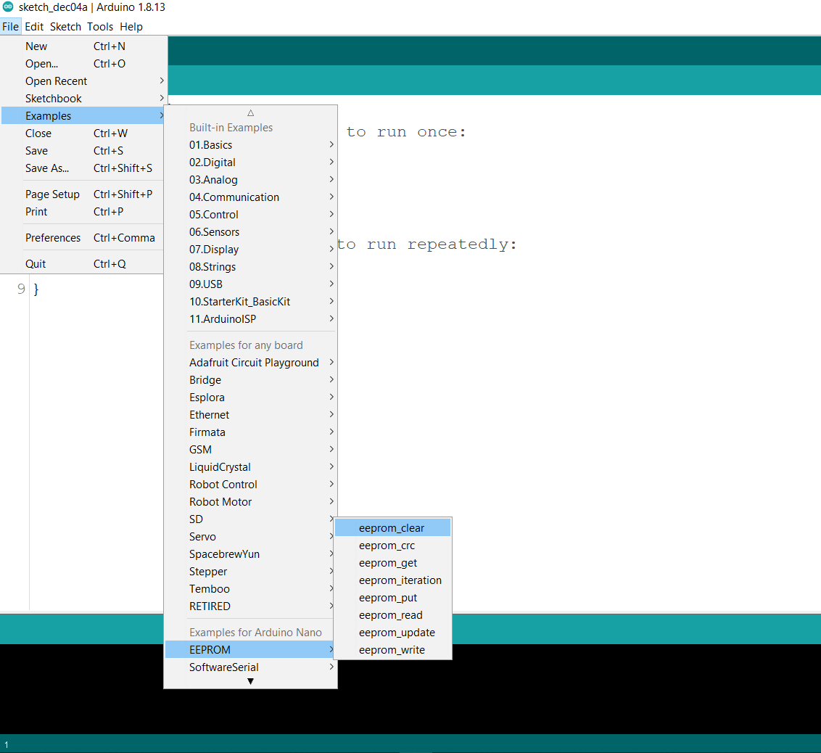Viewport: 821px width, 753px height.
Task: Choose Close in the File menu
Action: [x=83, y=133]
